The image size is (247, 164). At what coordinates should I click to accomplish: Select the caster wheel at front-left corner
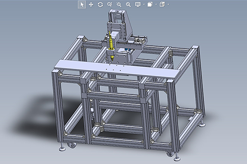[x=72, y=145]
